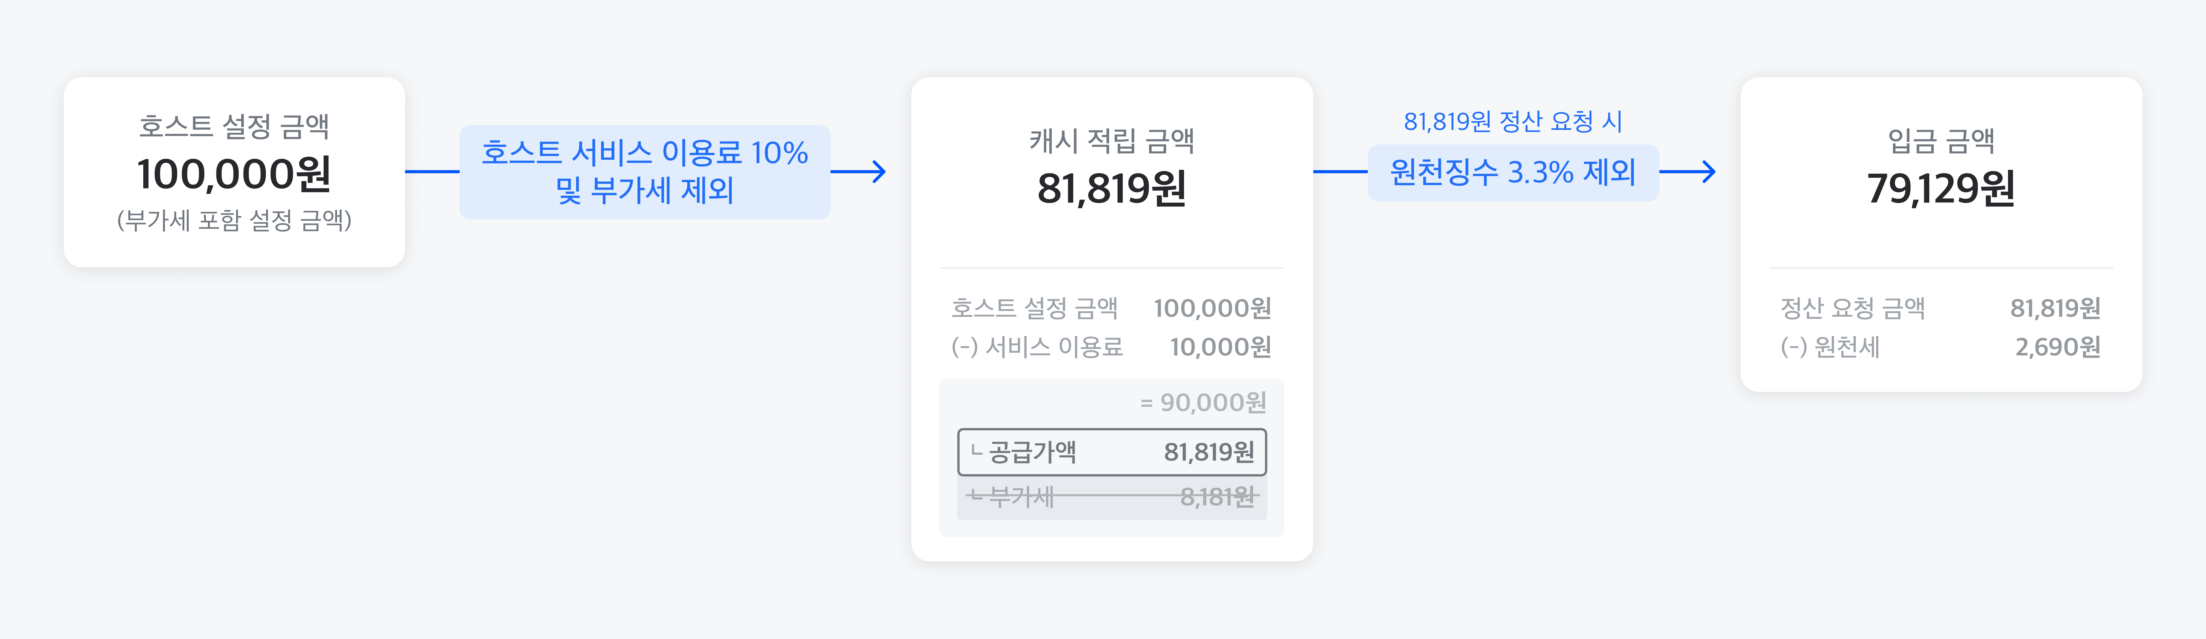Click the '= 90,000원' subtotal

click(x=1203, y=402)
